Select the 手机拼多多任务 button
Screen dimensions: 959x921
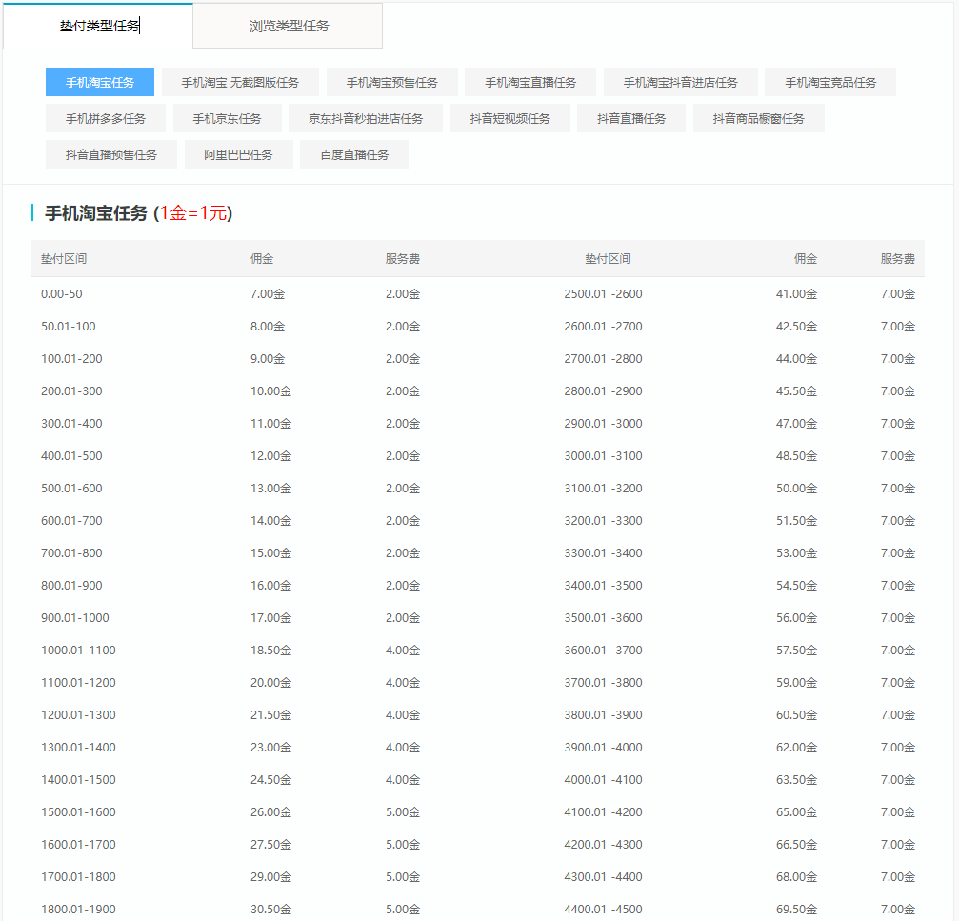pyautogui.click(x=105, y=118)
